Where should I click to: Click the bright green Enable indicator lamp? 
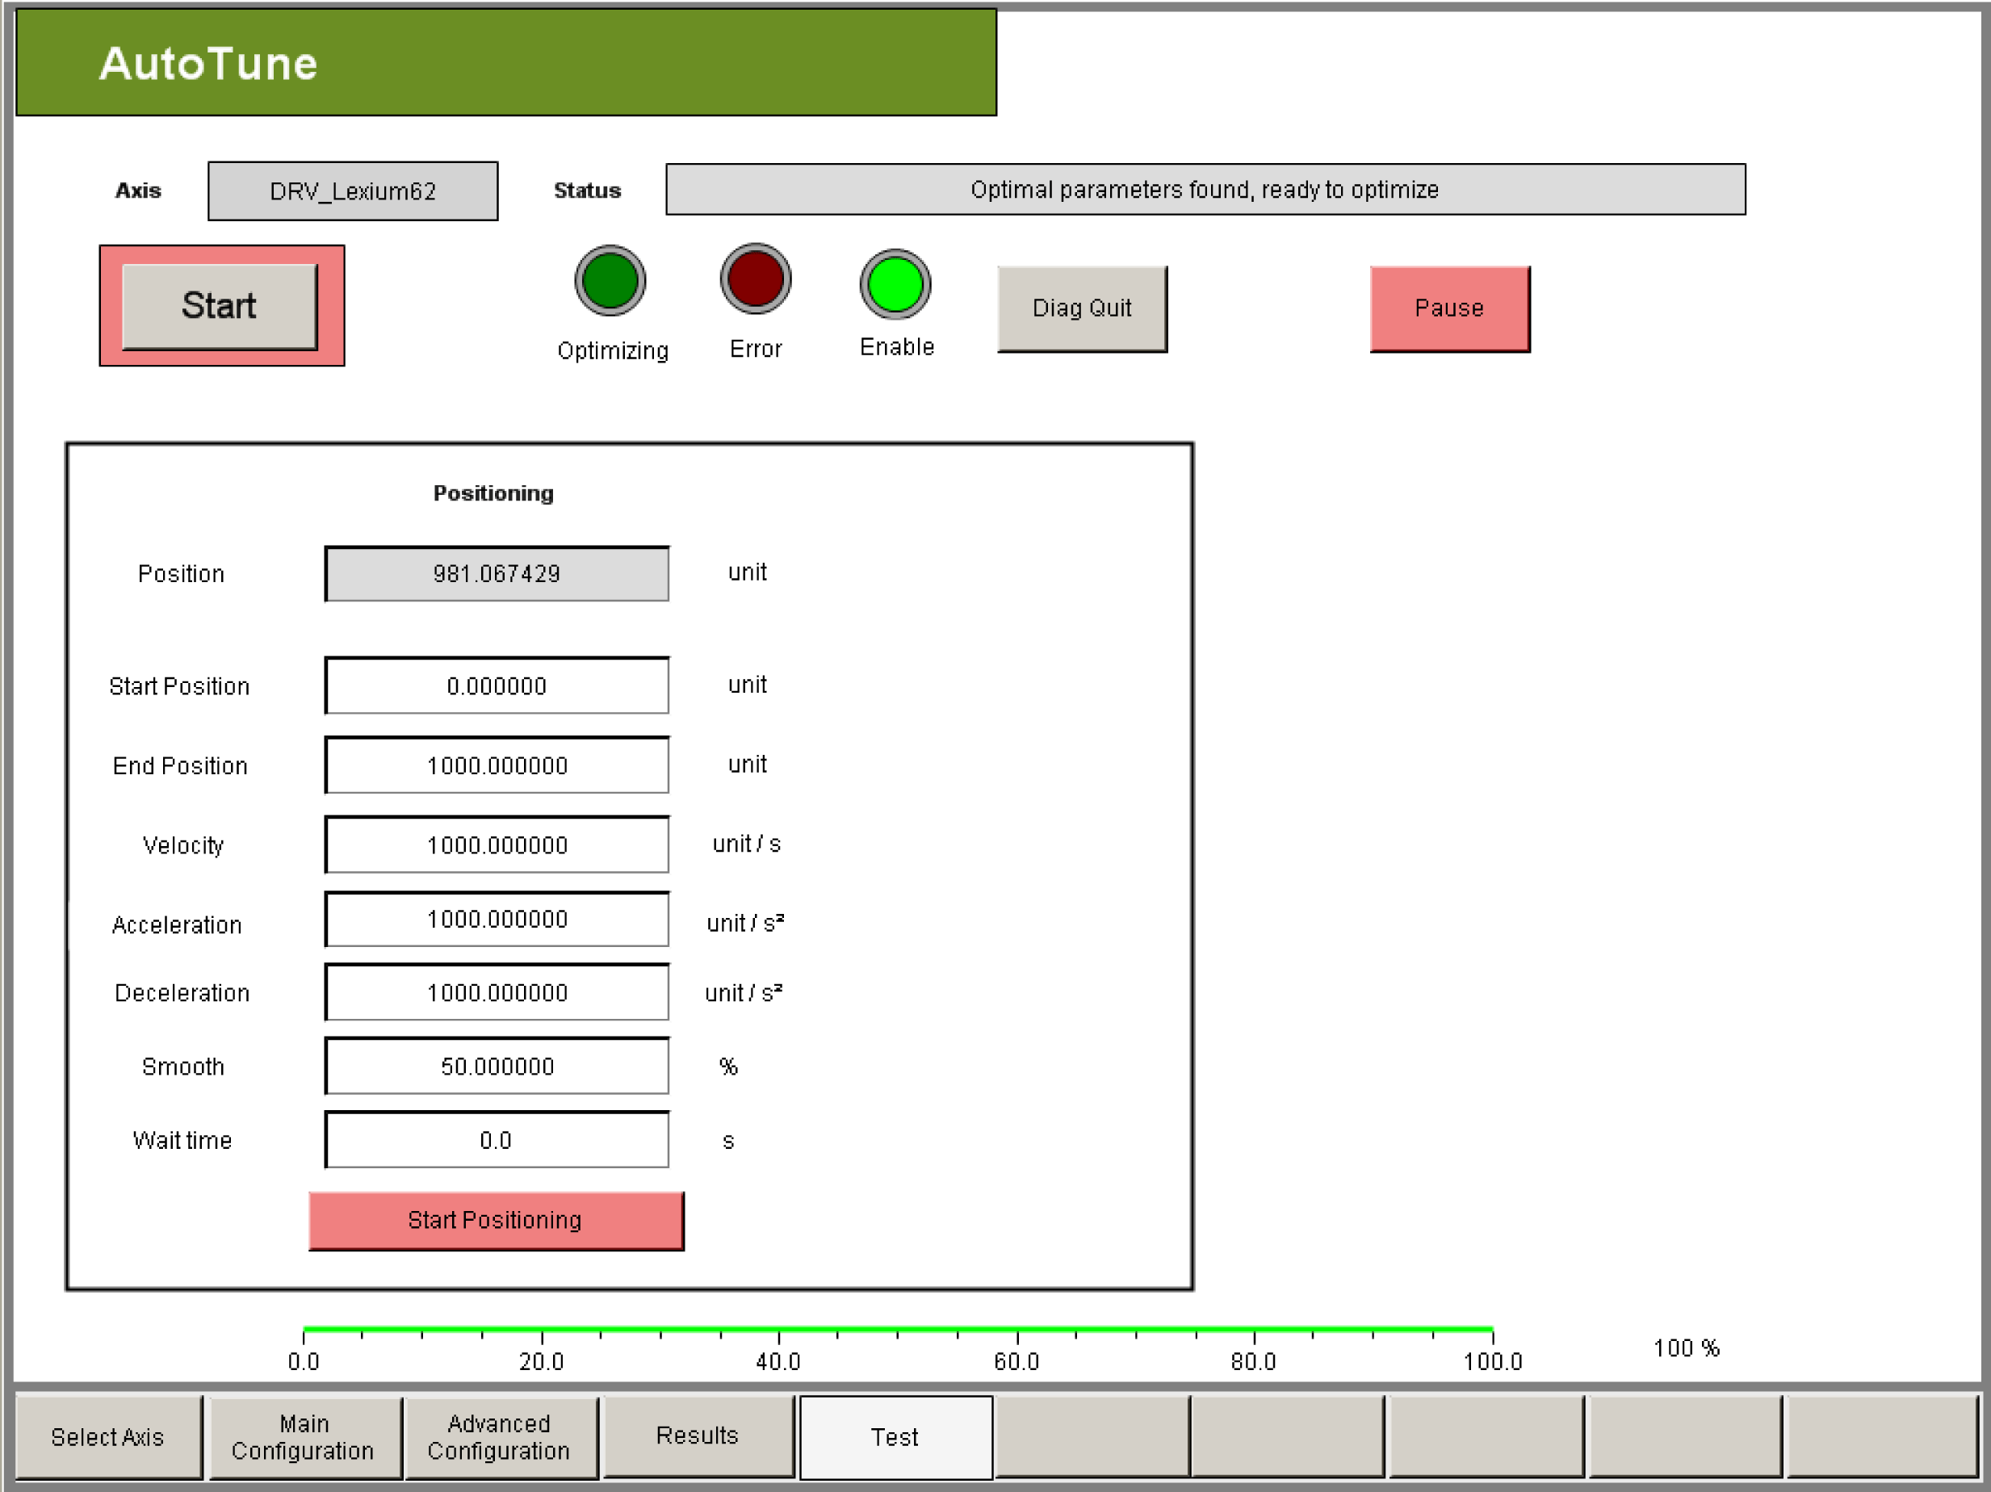coord(895,284)
